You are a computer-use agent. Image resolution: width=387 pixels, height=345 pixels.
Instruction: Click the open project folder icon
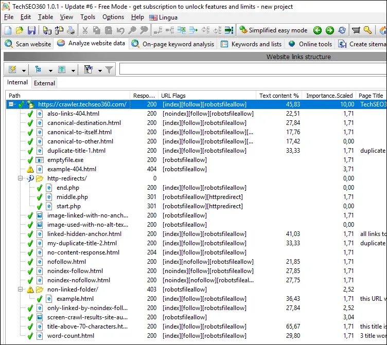coord(20,30)
